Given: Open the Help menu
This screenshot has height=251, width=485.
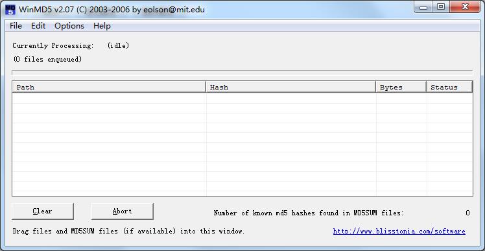Looking at the screenshot, I should point(102,26).
